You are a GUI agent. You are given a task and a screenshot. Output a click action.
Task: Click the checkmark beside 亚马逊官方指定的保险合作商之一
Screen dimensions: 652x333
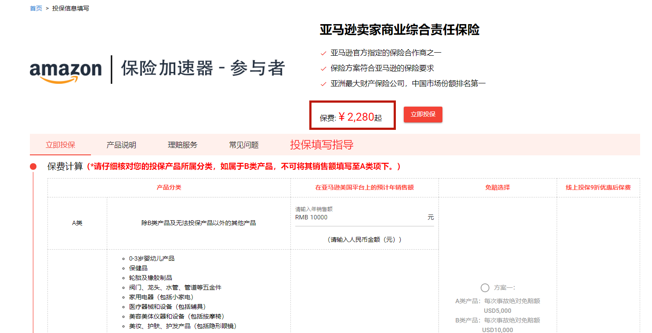323,54
